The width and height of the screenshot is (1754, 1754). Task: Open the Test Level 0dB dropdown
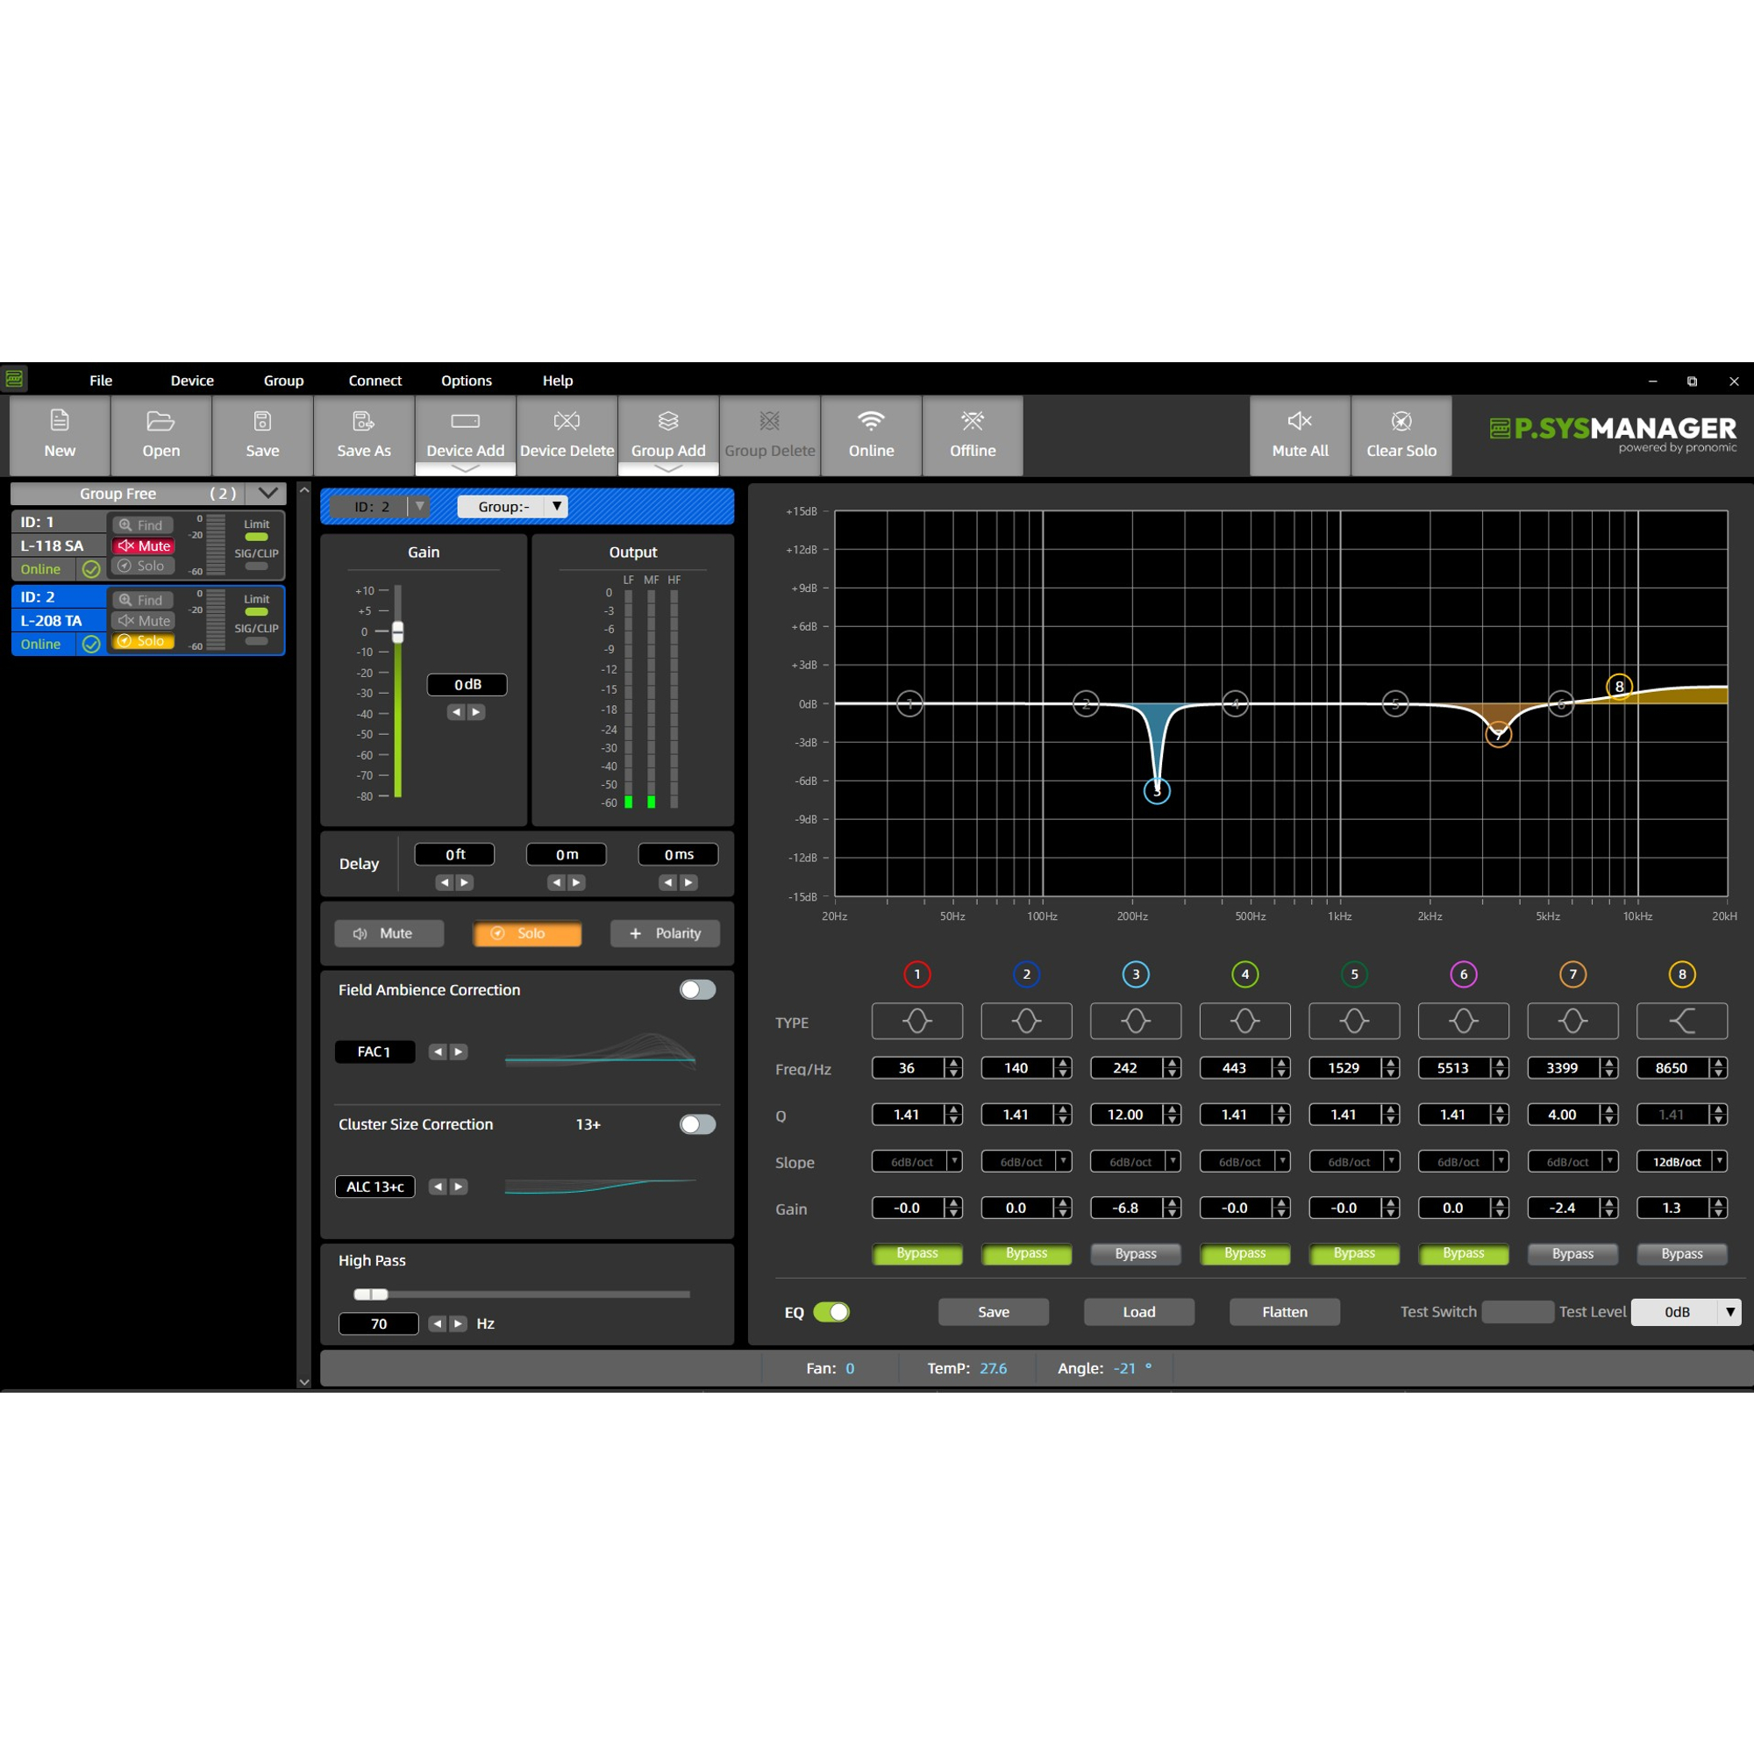[x=1729, y=1312]
